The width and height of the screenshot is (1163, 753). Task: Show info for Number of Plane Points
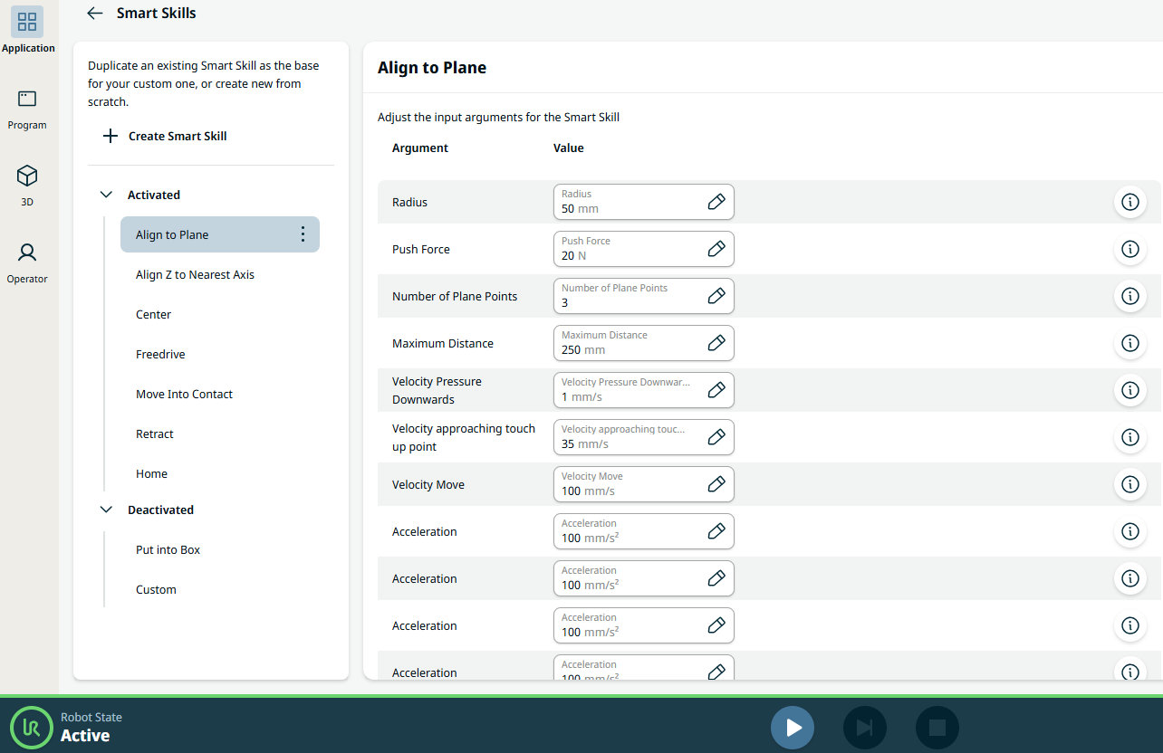pos(1129,296)
